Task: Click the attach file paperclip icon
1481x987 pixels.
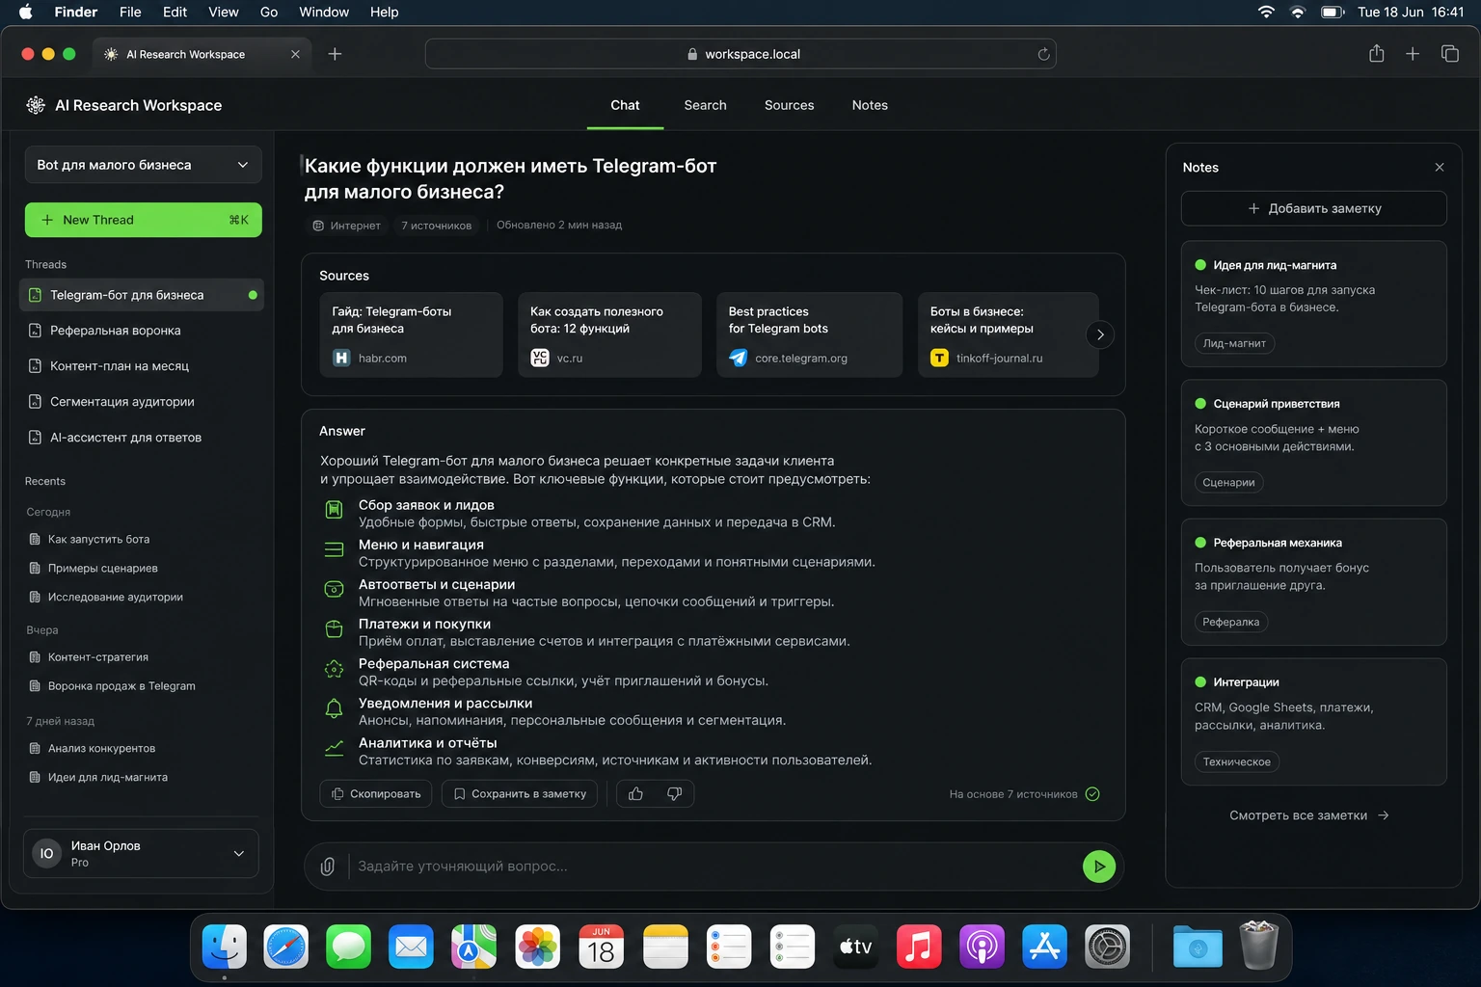Action: pyautogui.click(x=328, y=867)
